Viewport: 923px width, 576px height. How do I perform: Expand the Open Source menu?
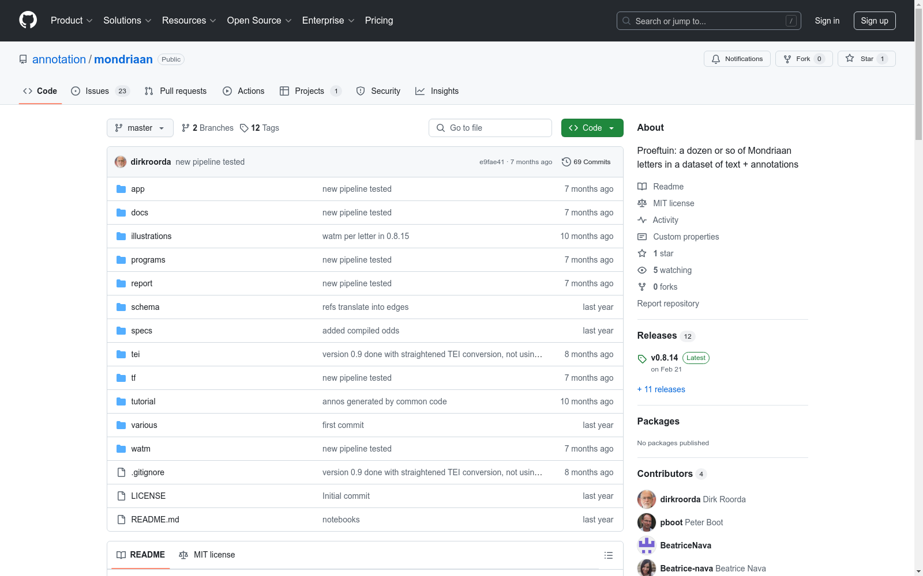click(x=260, y=20)
